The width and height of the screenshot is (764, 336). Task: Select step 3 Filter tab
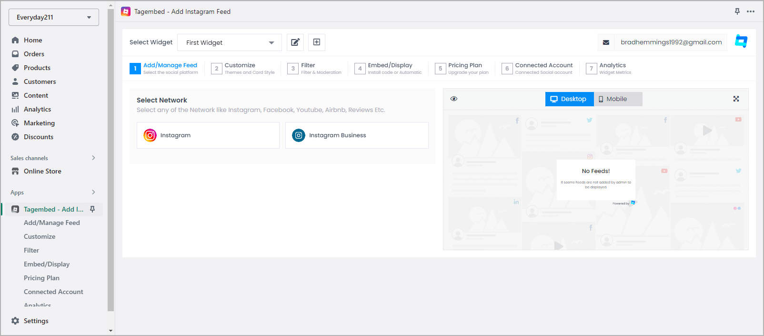314,69
